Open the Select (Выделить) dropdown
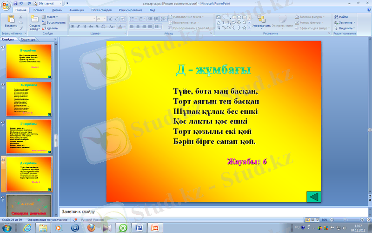This screenshot has width=372, height=233. pyautogui.click(x=346, y=28)
